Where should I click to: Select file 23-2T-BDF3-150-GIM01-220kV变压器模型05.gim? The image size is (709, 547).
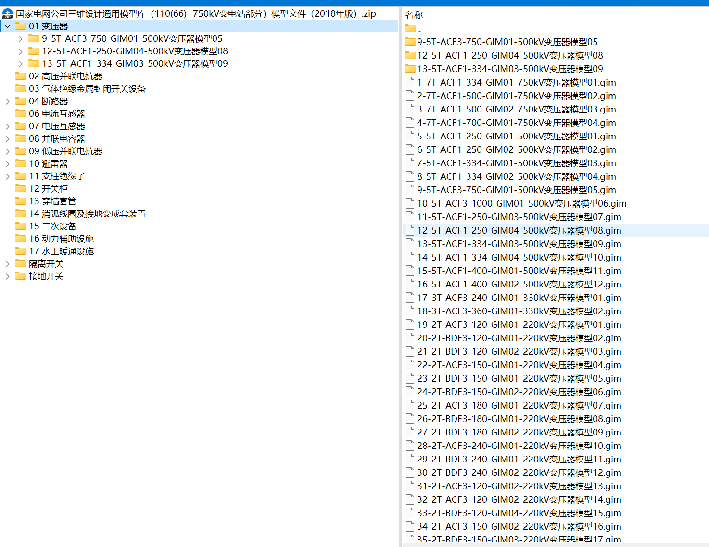519,378
